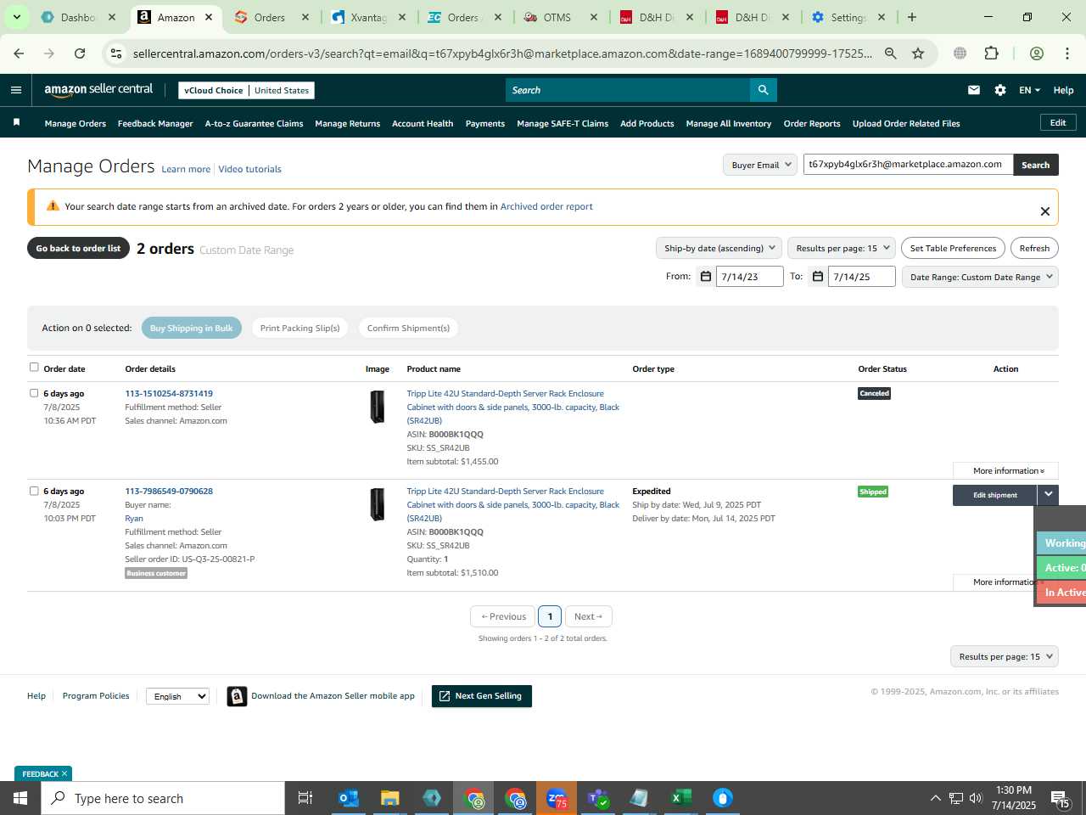The width and height of the screenshot is (1086, 815).
Task: Open Manage Returns in the nav bar
Action: pos(348,123)
